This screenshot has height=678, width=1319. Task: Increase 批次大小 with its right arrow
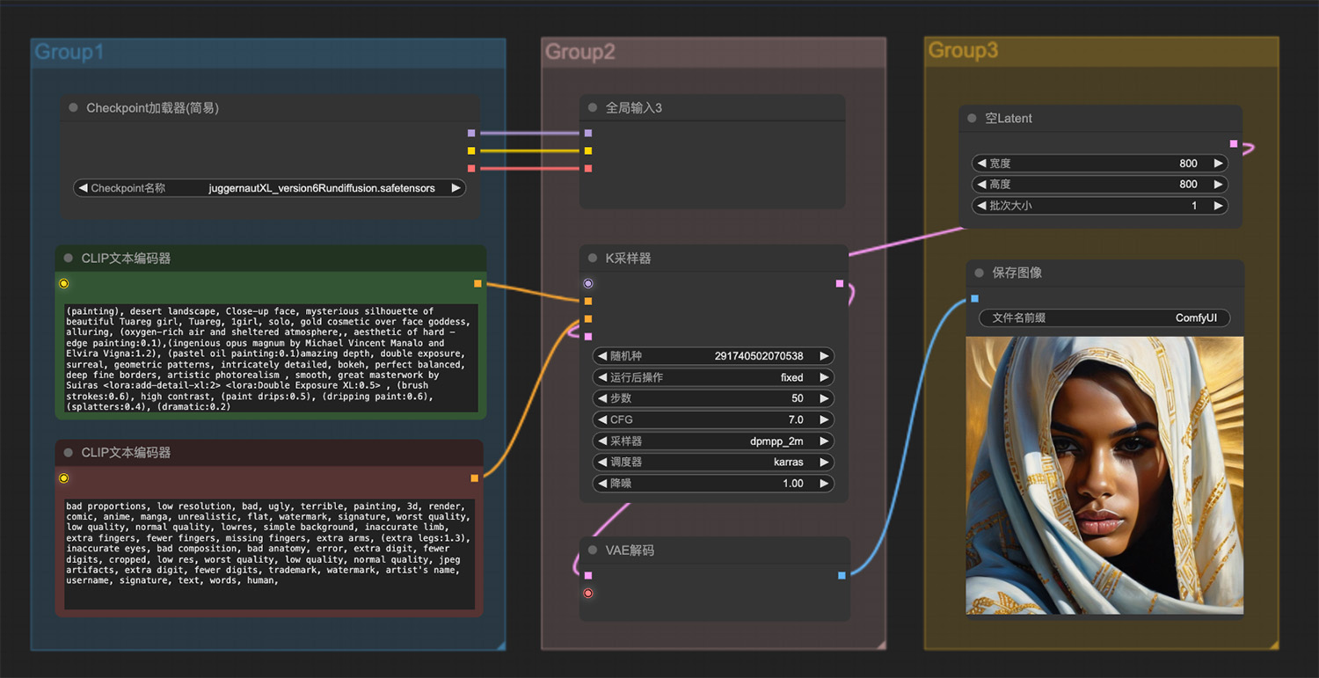pos(1218,206)
